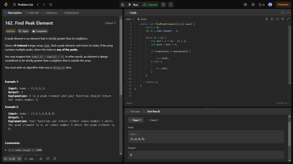
Task: Collapse the Code panel chevron
Action: (x=288, y=13)
